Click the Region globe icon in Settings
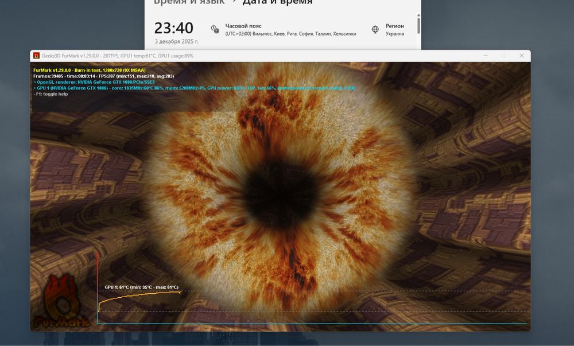574x346 pixels. click(x=375, y=29)
